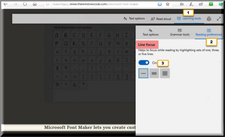The image size is (225, 137).
Task: Reload the page with refresh icon
Action: (25, 4)
